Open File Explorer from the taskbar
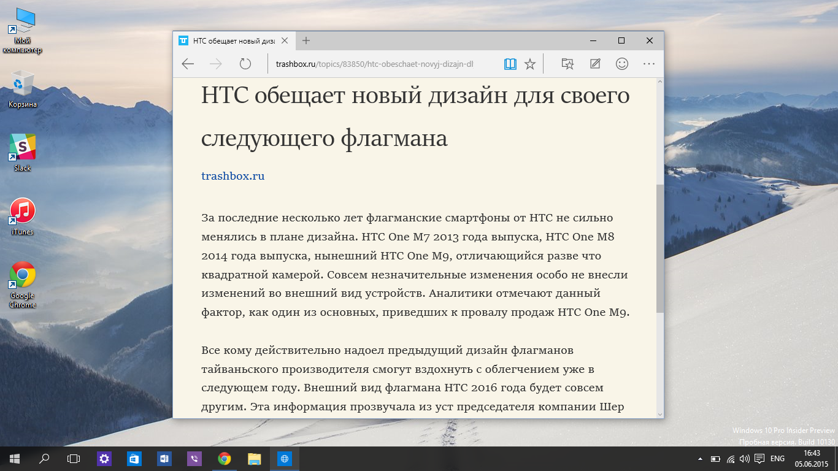 (x=255, y=459)
